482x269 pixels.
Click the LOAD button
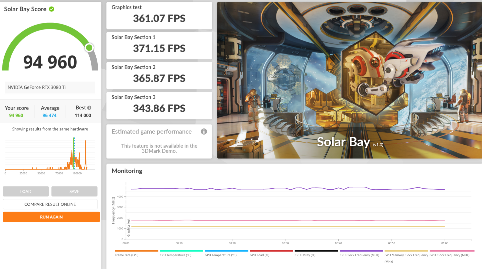pos(26,191)
